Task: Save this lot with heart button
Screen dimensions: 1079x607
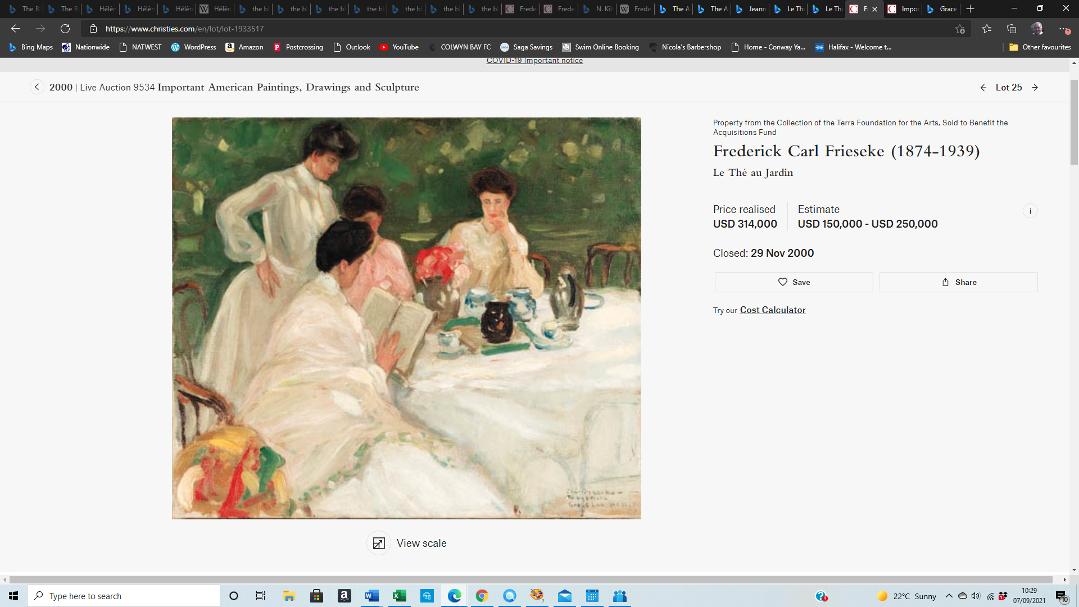Action: (x=794, y=282)
